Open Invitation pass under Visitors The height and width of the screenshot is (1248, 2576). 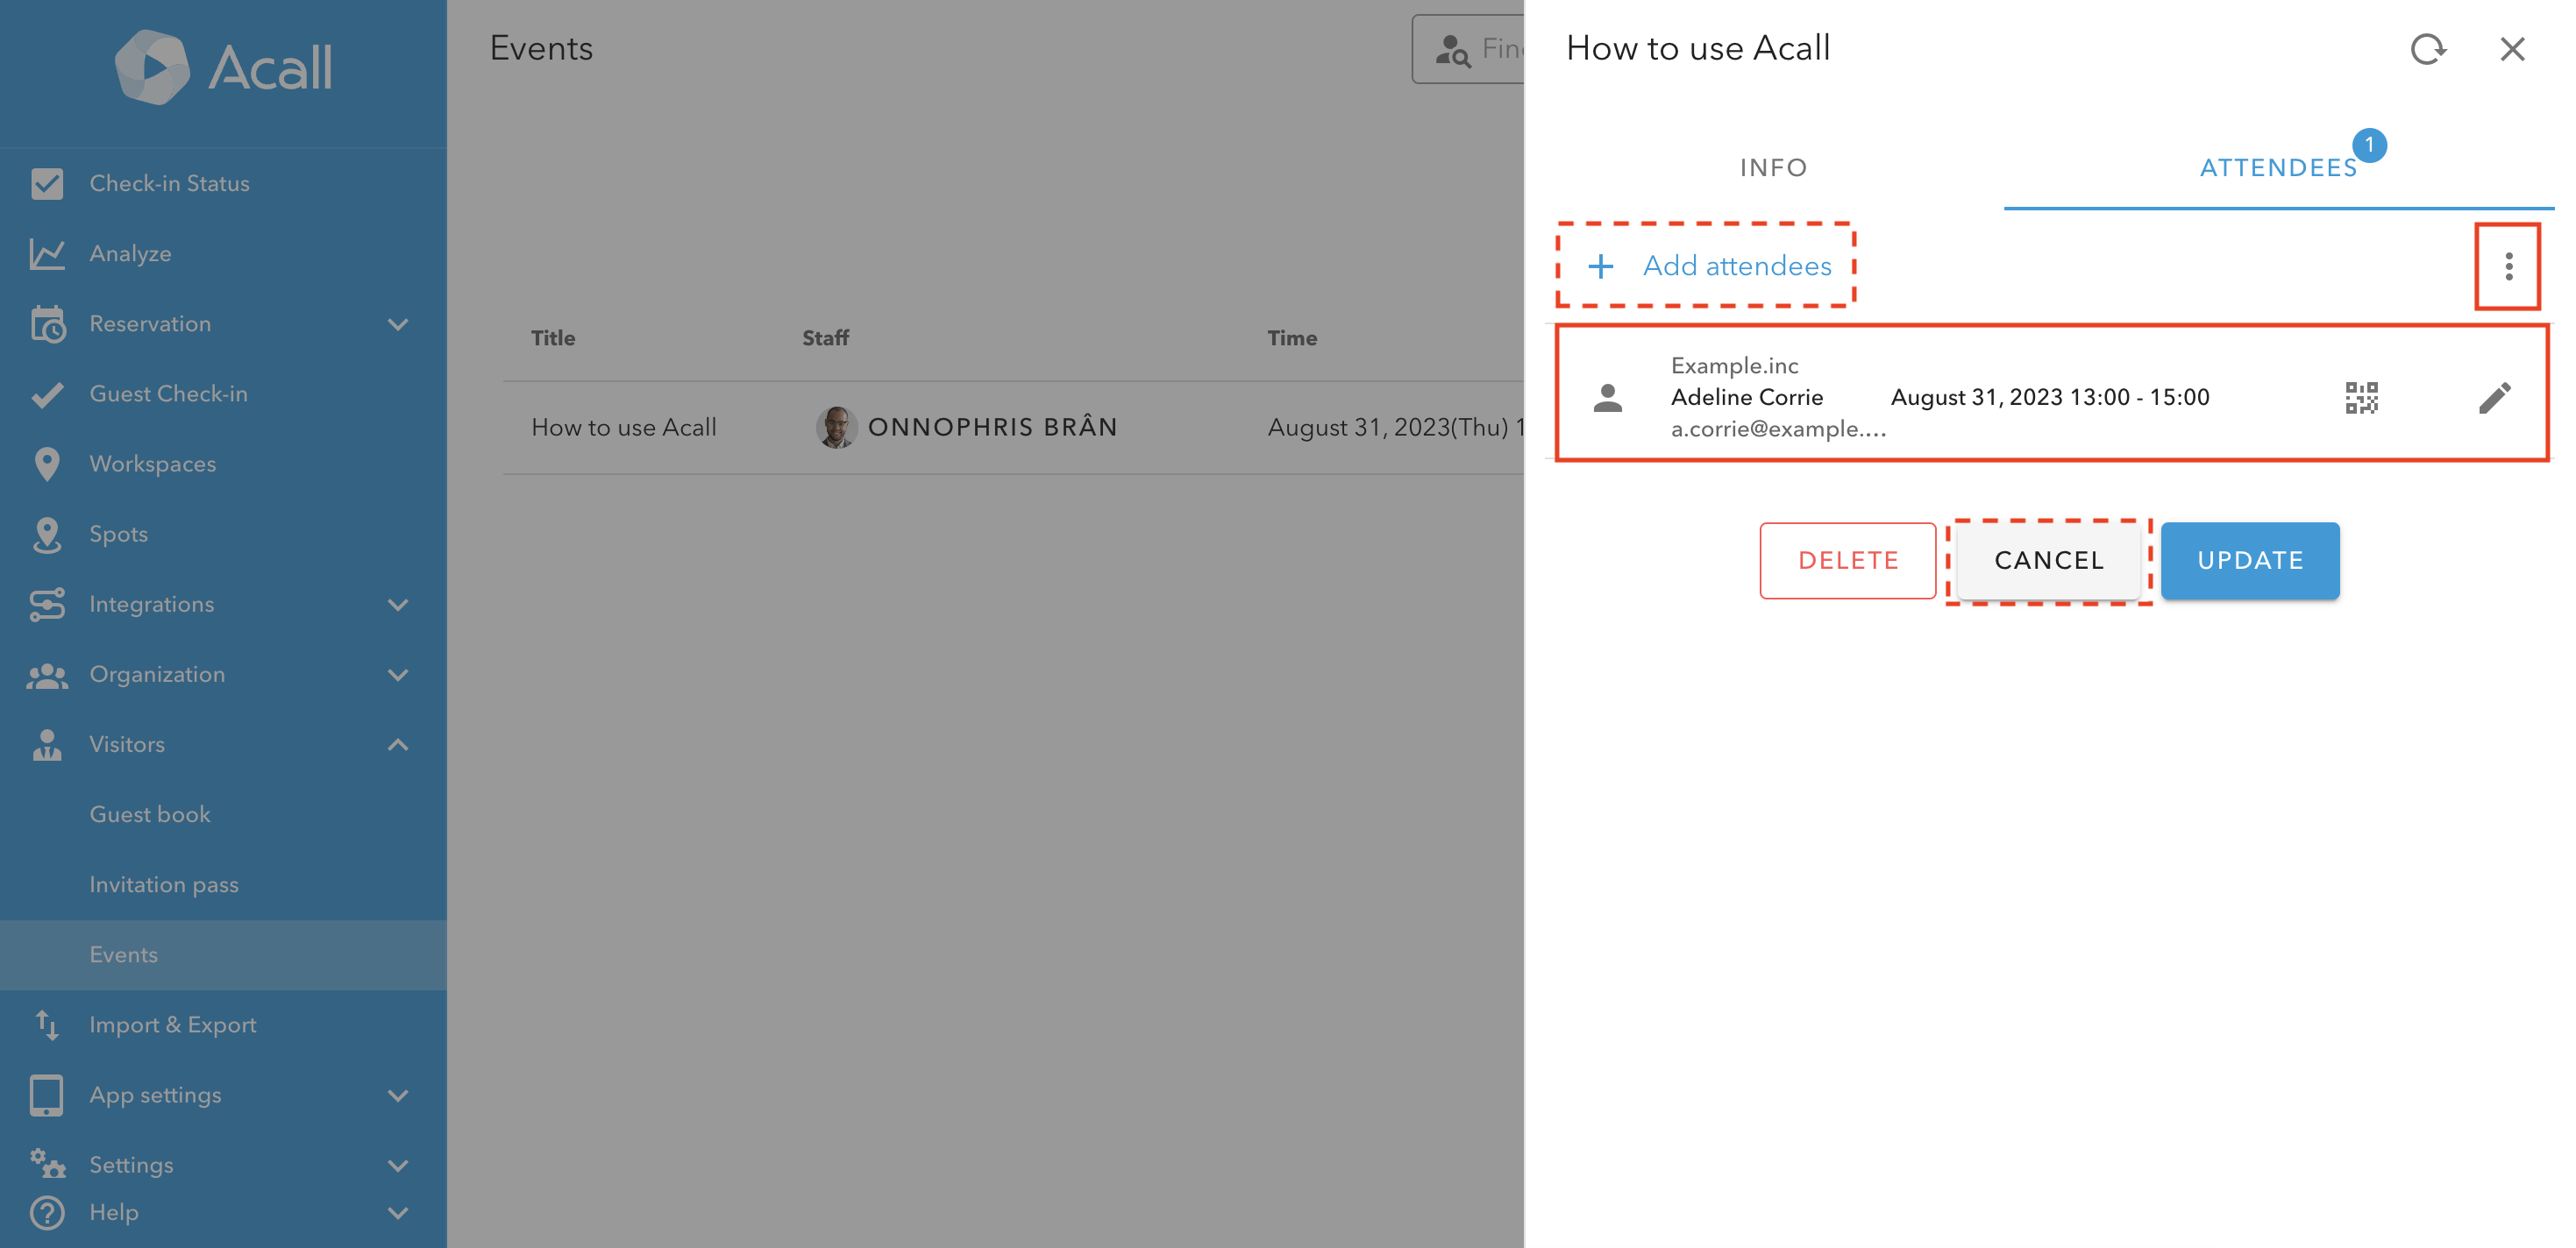(164, 884)
